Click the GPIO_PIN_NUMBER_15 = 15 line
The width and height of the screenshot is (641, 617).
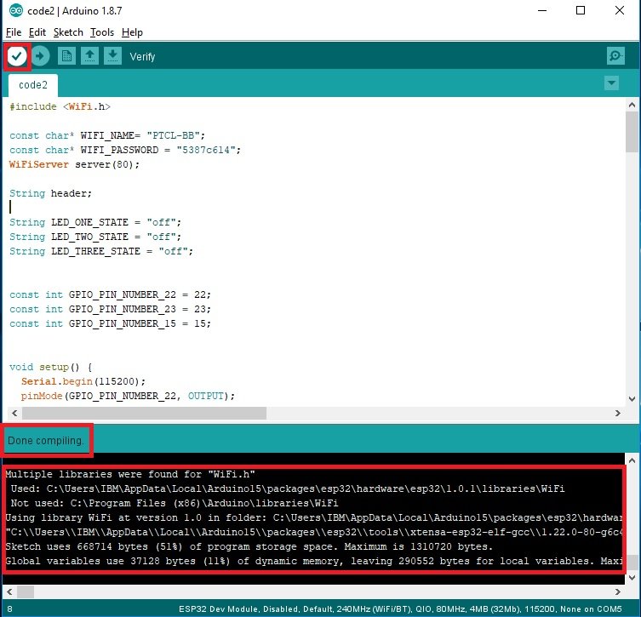click(x=110, y=323)
